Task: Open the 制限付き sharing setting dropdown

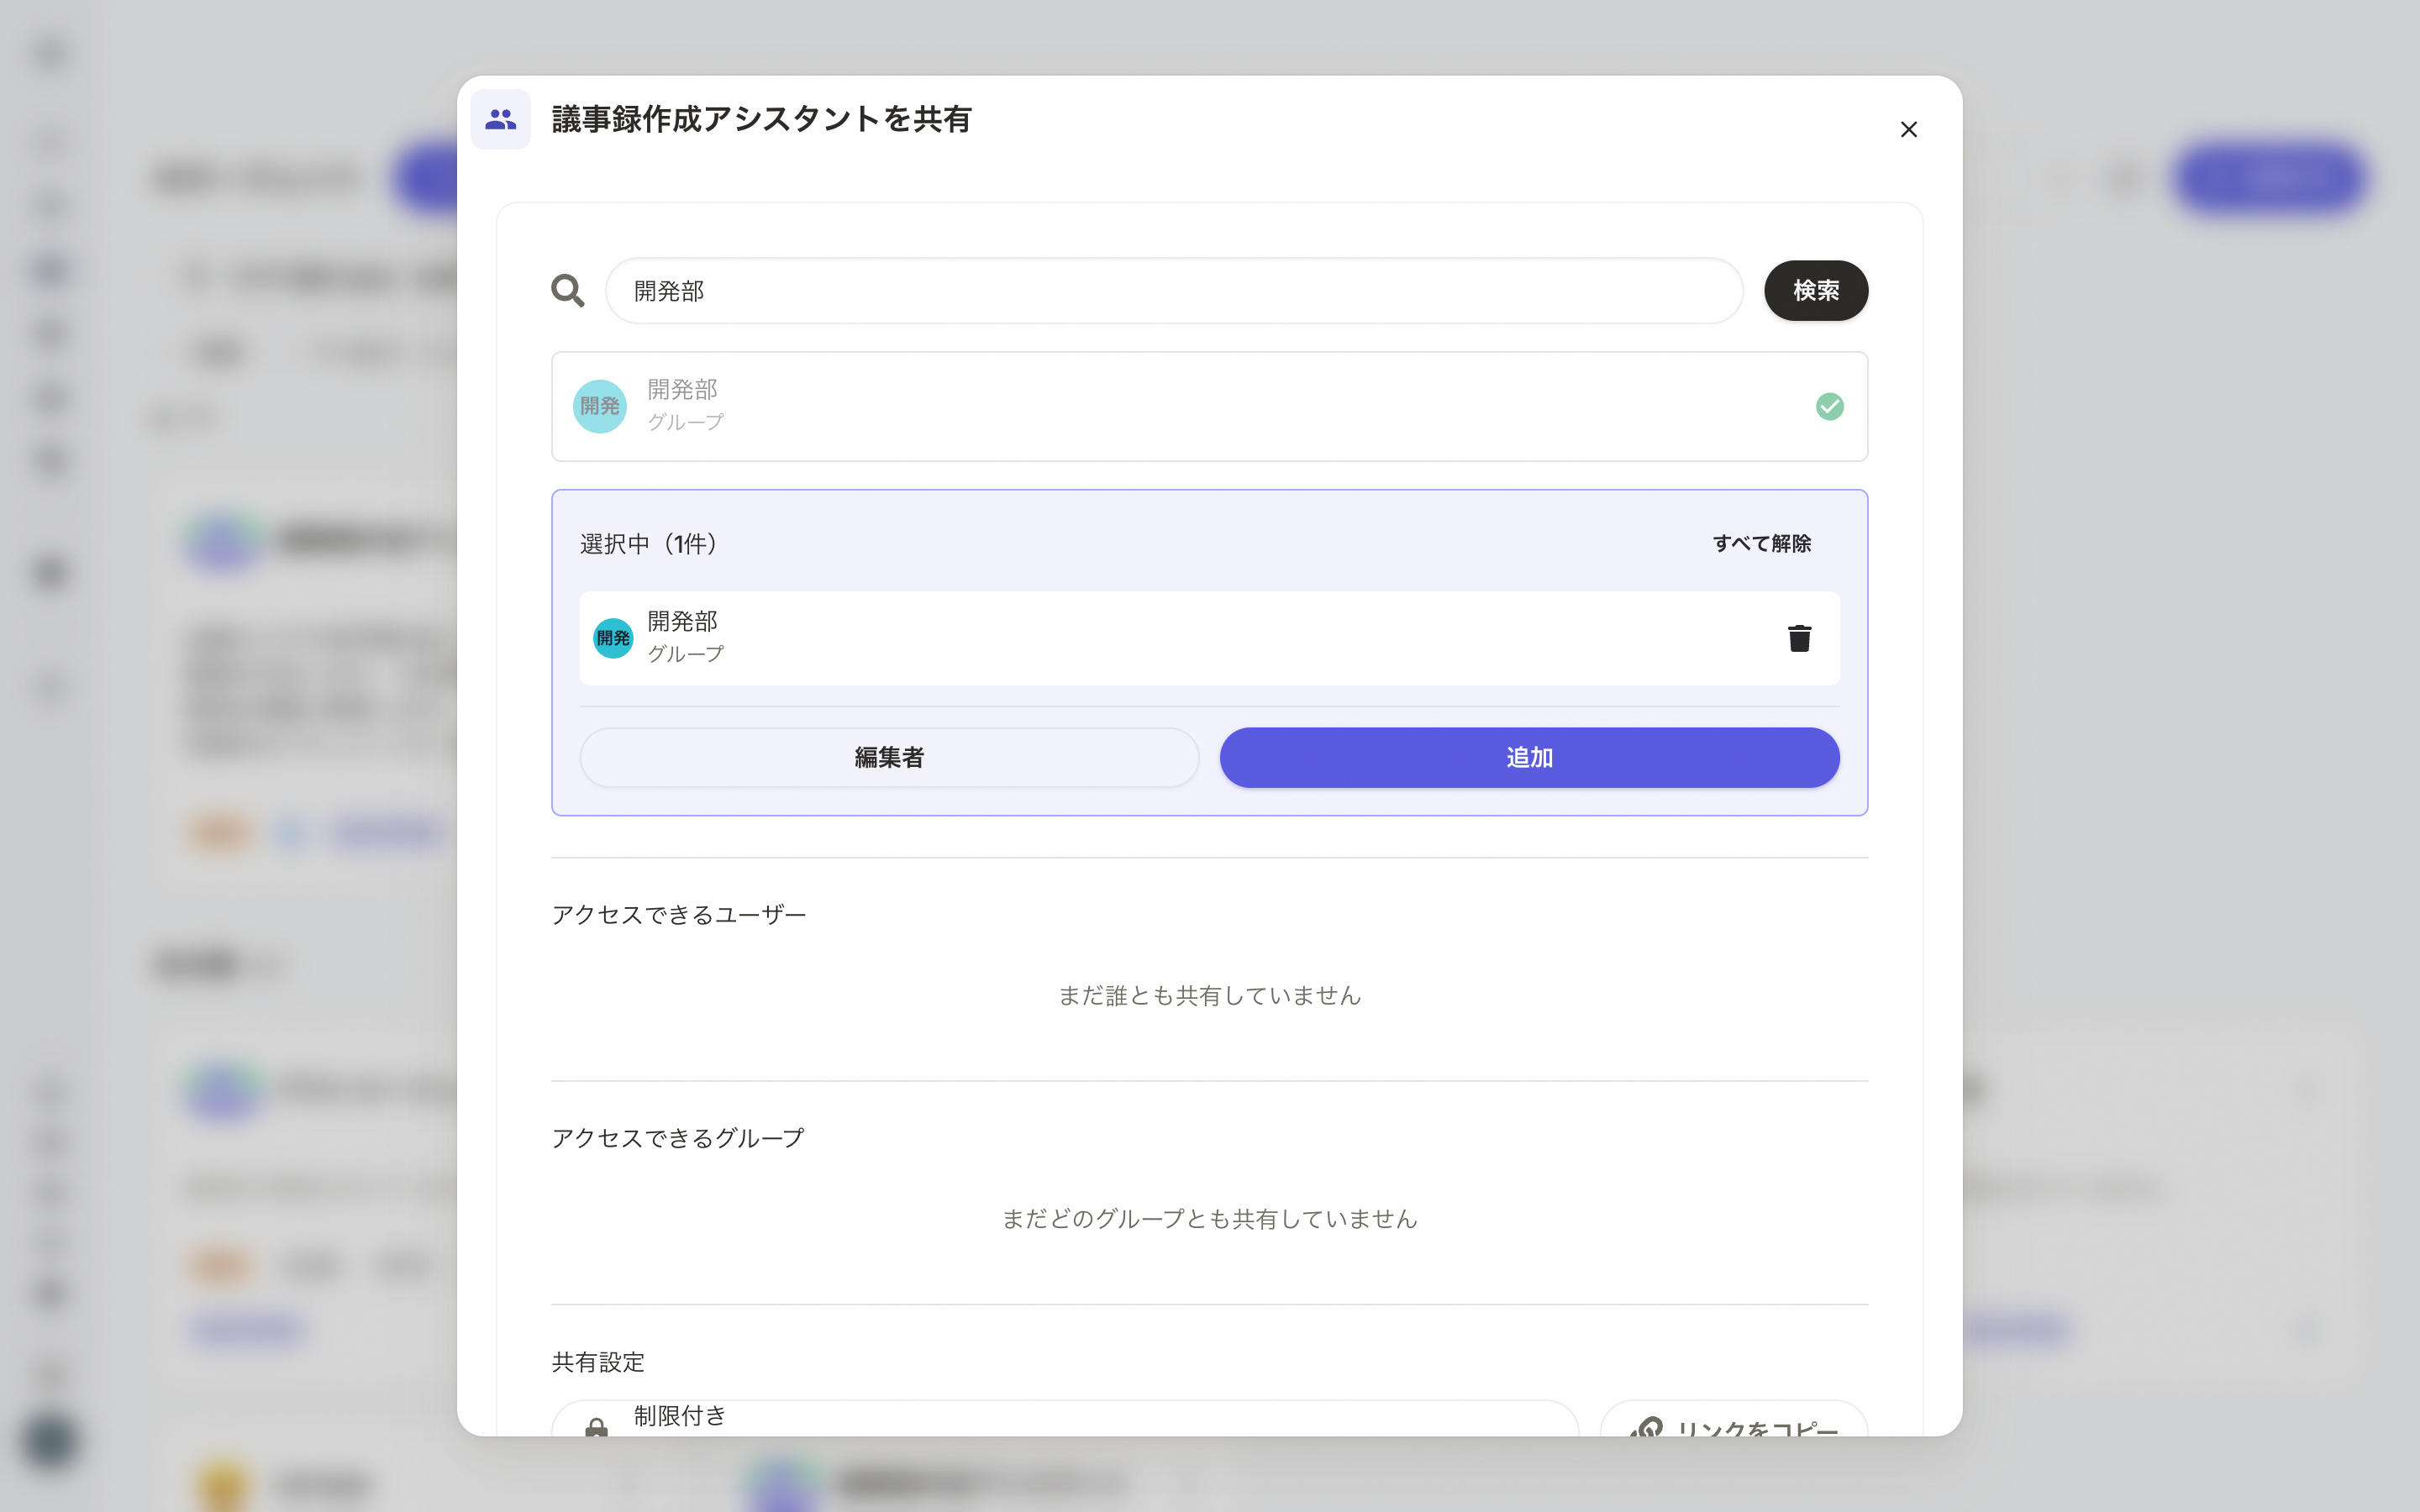Action: tap(1065, 1419)
